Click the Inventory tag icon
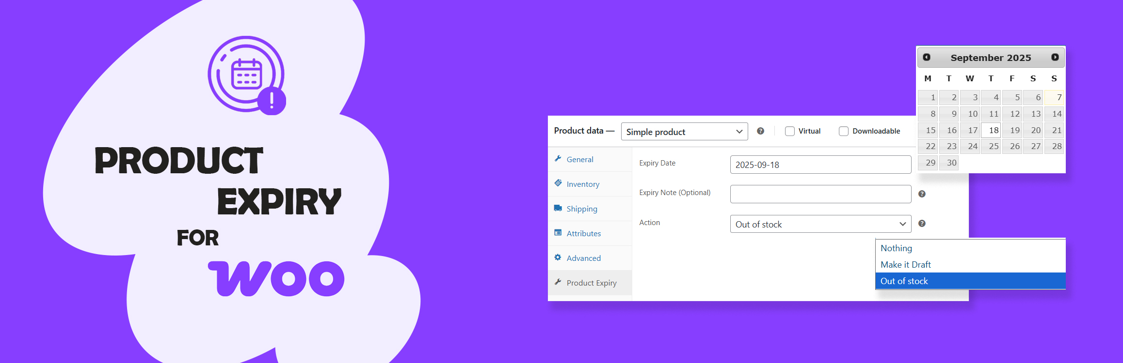 pyautogui.click(x=558, y=183)
